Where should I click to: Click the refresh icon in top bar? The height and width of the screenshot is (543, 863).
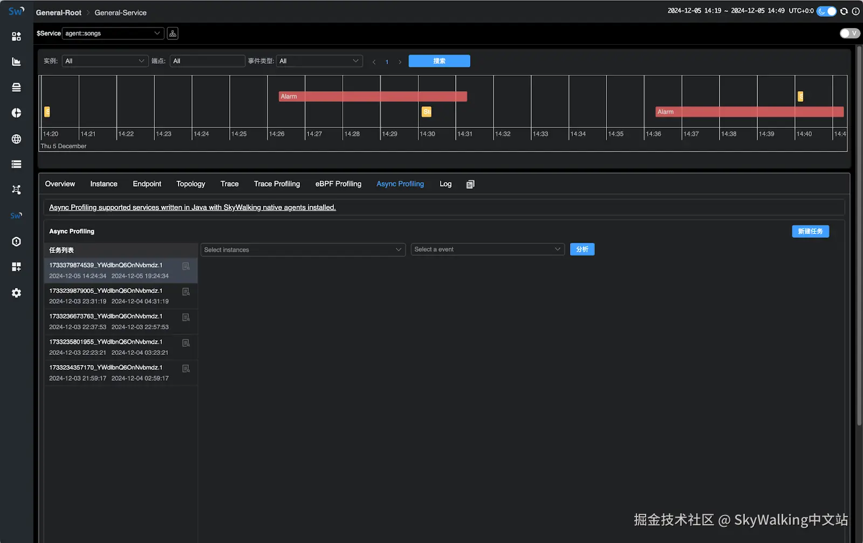tap(844, 11)
